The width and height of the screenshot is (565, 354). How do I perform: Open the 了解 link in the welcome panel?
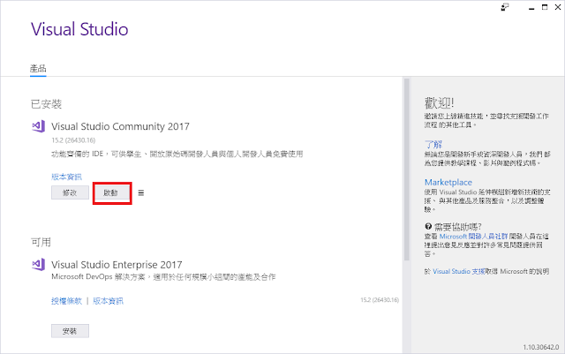click(433, 144)
